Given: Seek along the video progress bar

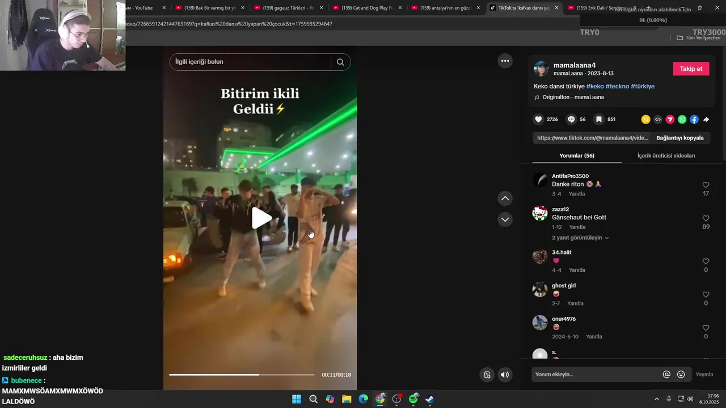Looking at the screenshot, I should [x=242, y=375].
